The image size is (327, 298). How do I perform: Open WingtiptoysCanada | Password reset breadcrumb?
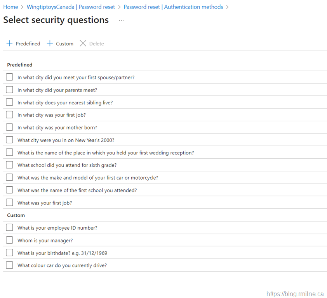pos(71,7)
